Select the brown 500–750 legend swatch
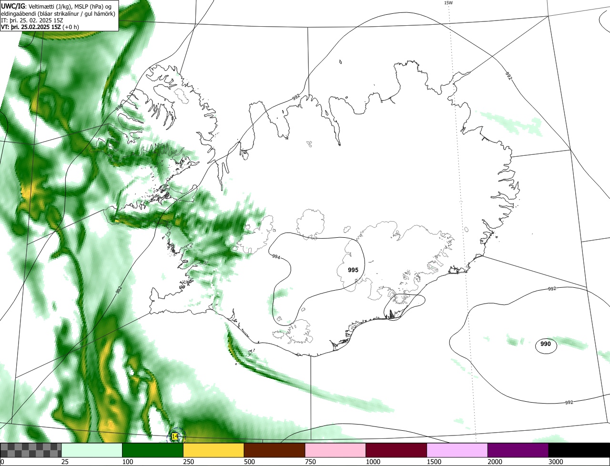This screenshot has width=610, height=466. click(x=274, y=450)
